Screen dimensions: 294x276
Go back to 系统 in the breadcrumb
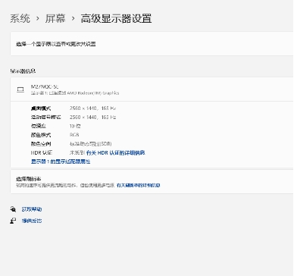20,18
